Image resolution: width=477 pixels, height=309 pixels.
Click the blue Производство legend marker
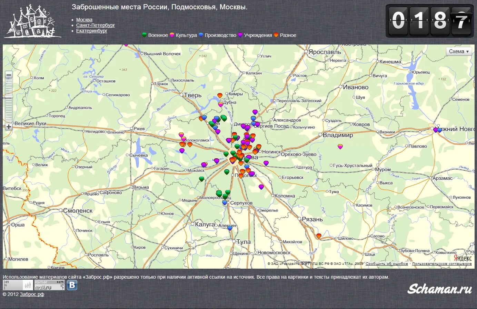pos(201,35)
